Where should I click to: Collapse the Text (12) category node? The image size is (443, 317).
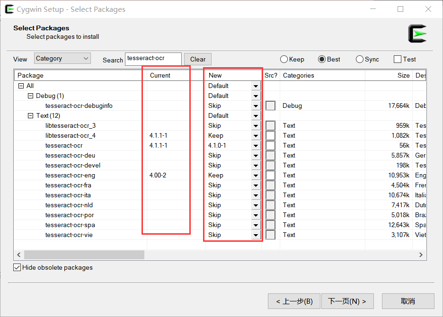pyautogui.click(x=30, y=115)
